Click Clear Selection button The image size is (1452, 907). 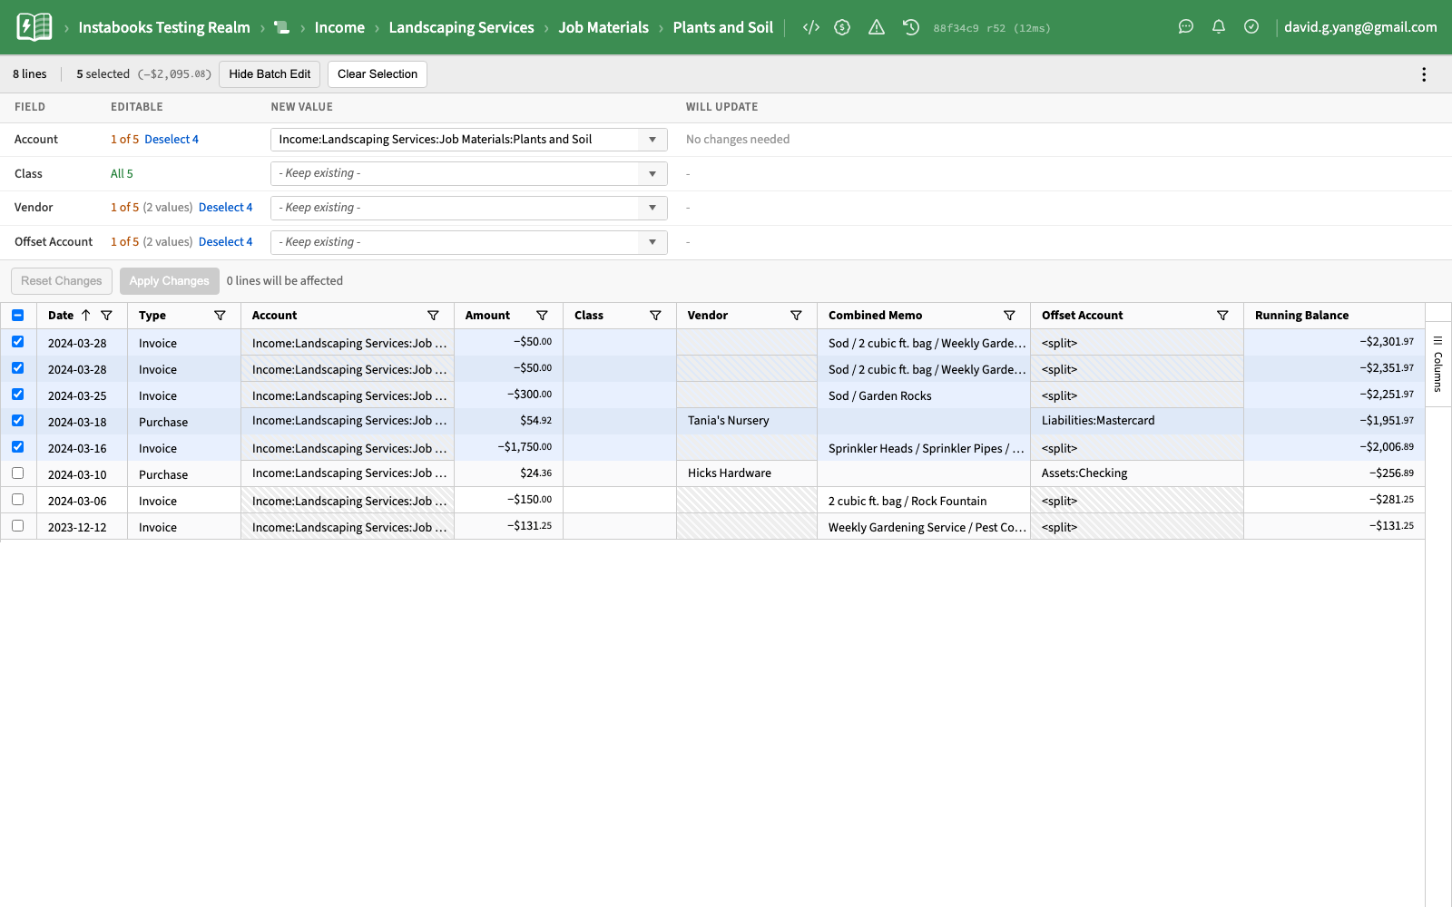[x=378, y=74]
